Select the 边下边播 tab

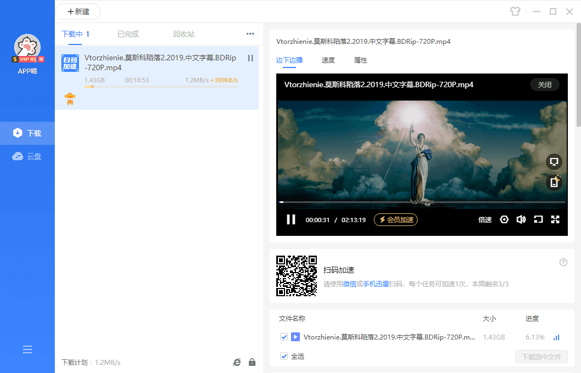289,60
